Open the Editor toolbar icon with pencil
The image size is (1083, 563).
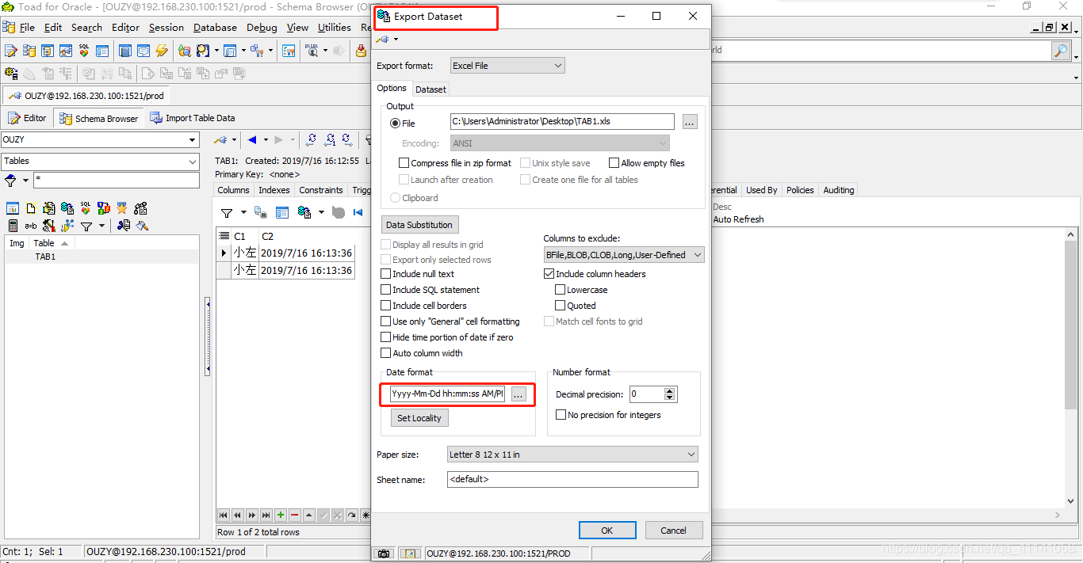[x=11, y=51]
